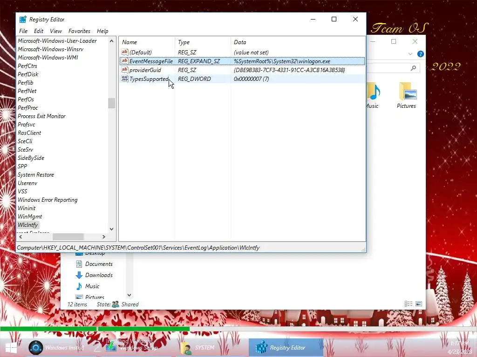Viewport: 477px width, 357px height.
Task: Open the View menu
Action: [x=56, y=31]
